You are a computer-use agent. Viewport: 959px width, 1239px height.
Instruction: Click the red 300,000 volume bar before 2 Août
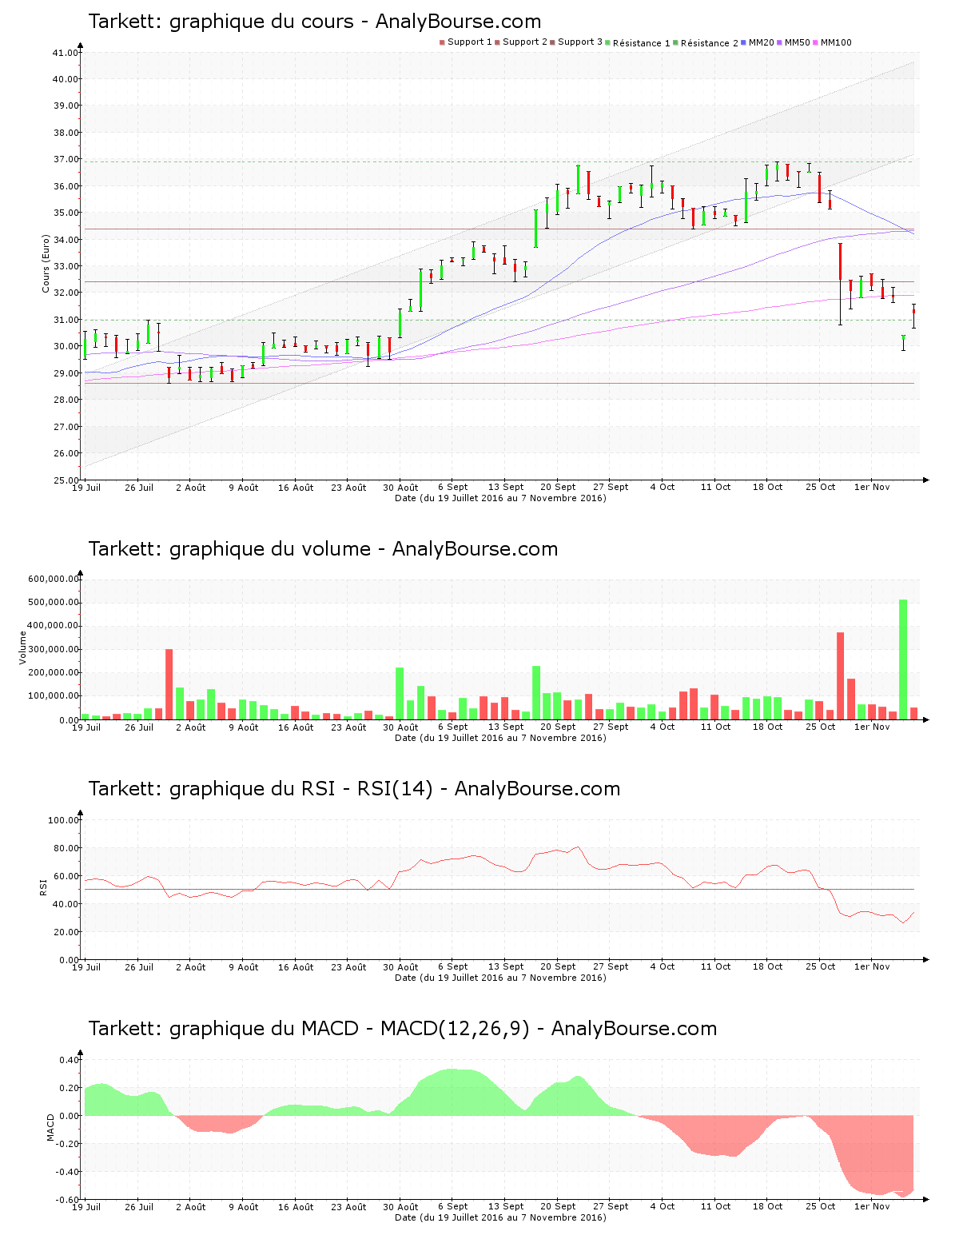(169, 684)
